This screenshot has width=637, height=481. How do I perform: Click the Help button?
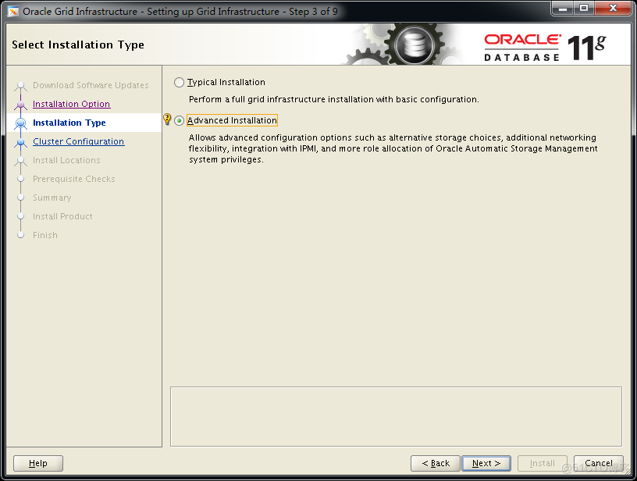point(38,463)
